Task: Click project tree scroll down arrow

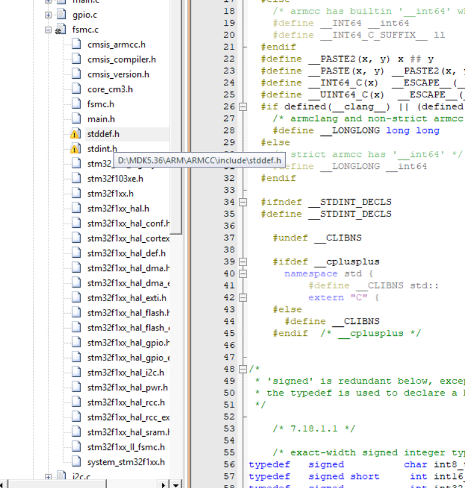Action: 176,484
